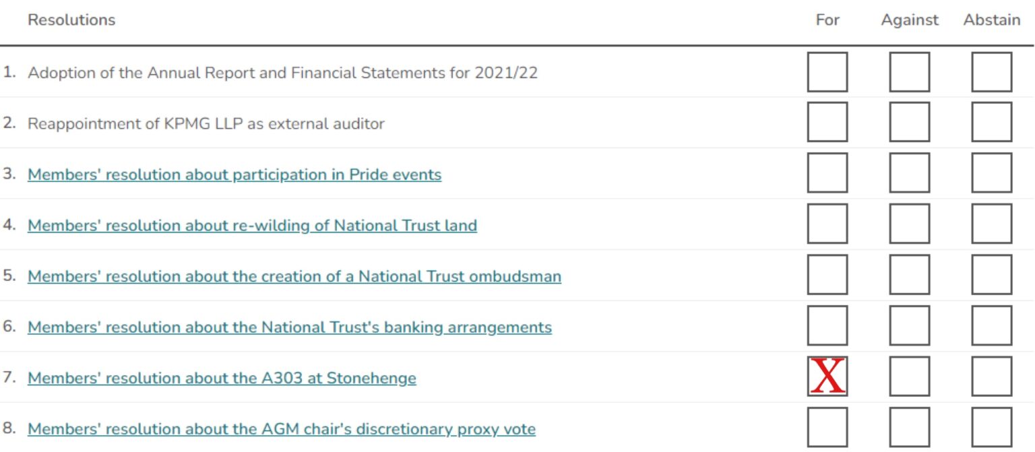Check the Abstain box for resolution 1
This screenshot has width=1035, height=452.
pyautogui.click(x=991, y=73)
